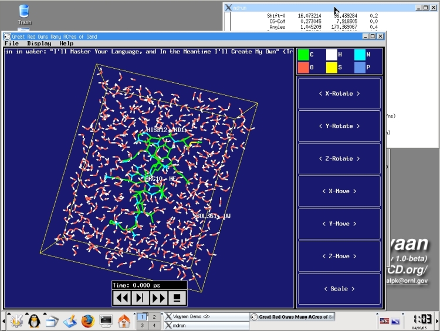Open the Help menu
The height and width of the screenshot is (331, 440).
coord(66,43)
